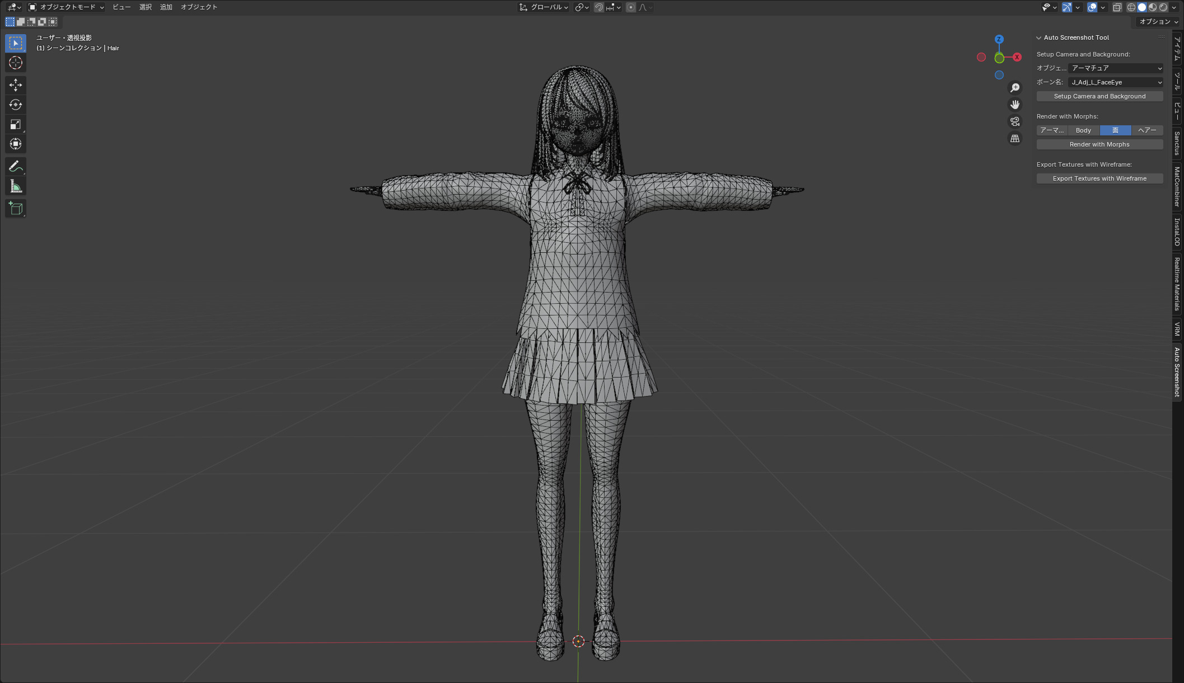This screenshot has width=1184, height=683.
Task: Open the shading options dropdown arrow
Action: (x=1174, y=7)
